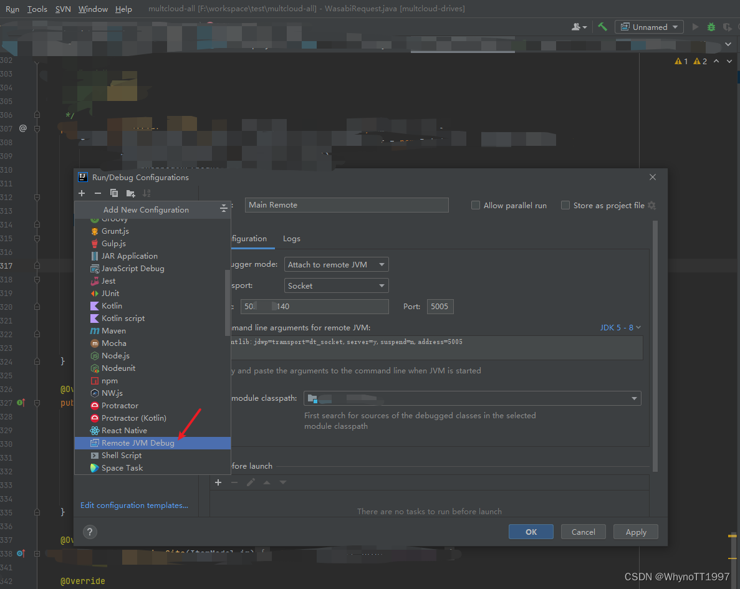This screenshot has width=740, height=589.
Task: Select Remote JVM Debug configuration
Action: coord(153,443)
